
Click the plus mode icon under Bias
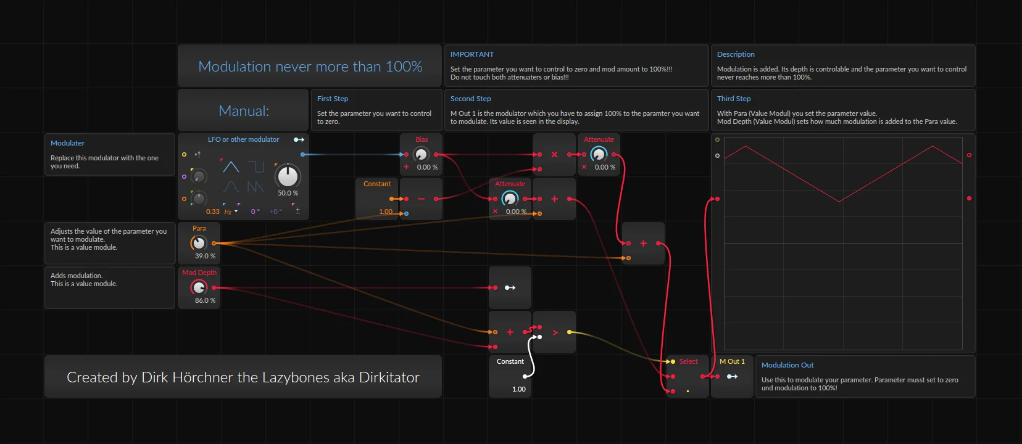click(406, 167)
